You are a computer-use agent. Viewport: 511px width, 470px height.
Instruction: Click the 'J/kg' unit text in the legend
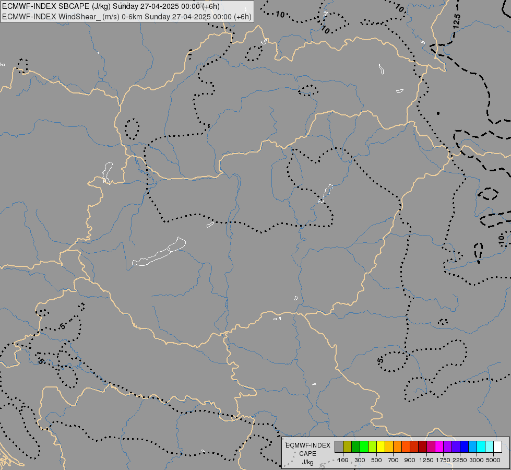tap(307, 462)
